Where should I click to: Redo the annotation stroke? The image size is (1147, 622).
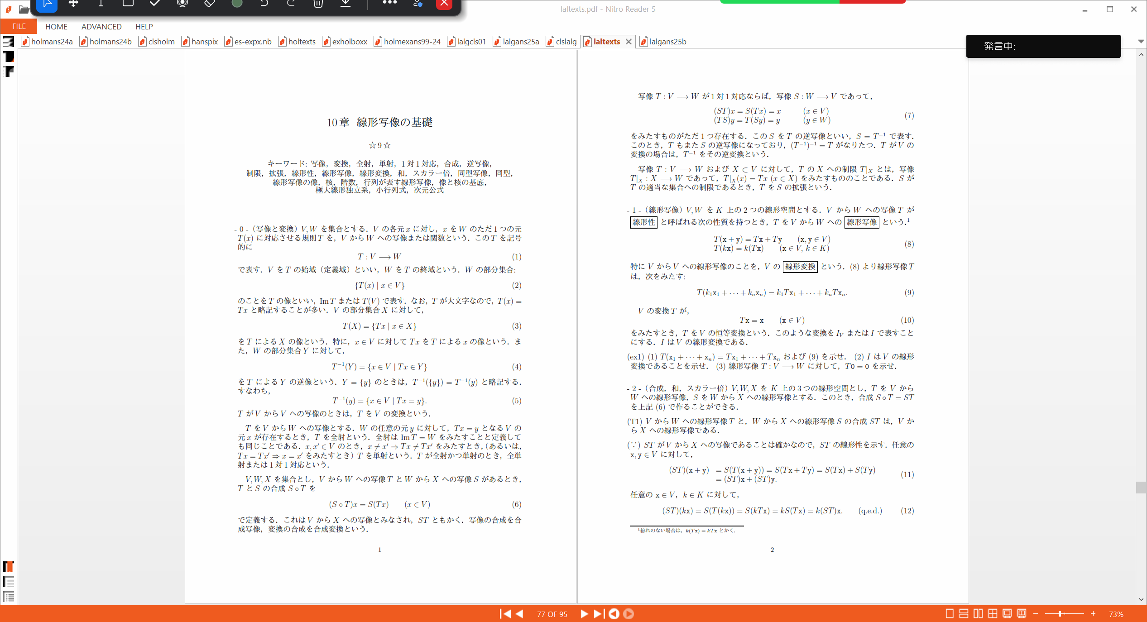pos(291,4)
